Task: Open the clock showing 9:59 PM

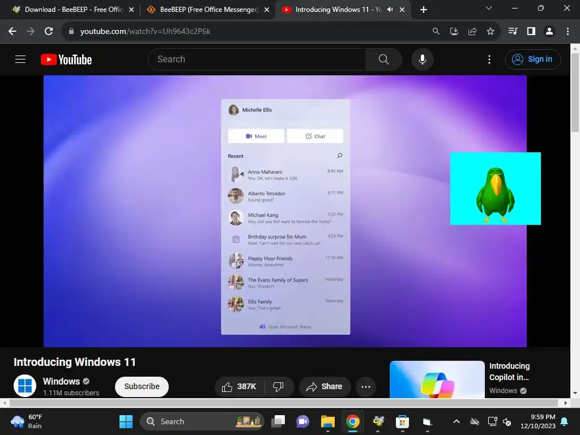Action: coord(538,421)
